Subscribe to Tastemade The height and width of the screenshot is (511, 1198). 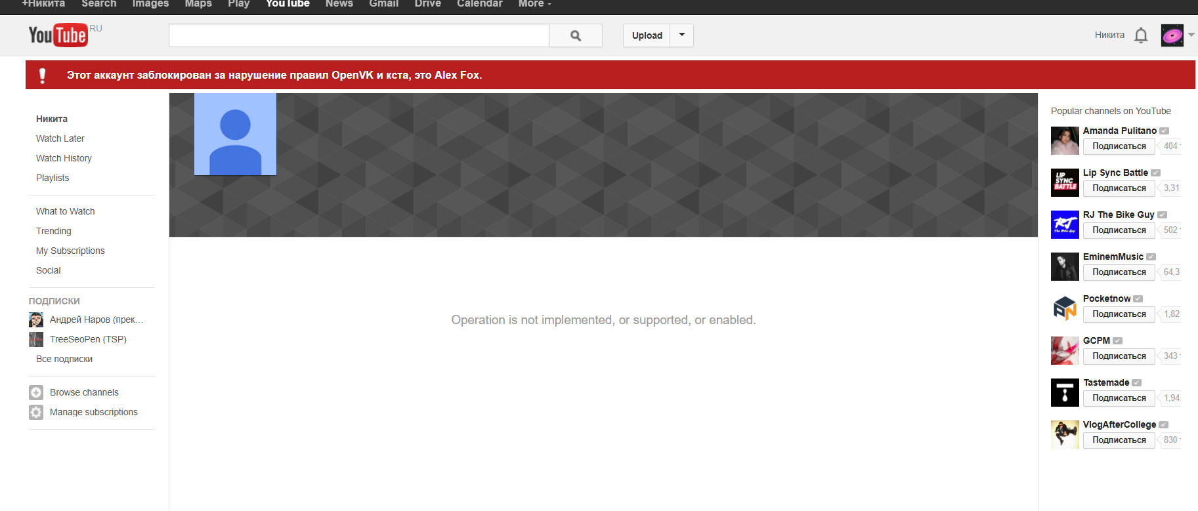point(1119,398)
